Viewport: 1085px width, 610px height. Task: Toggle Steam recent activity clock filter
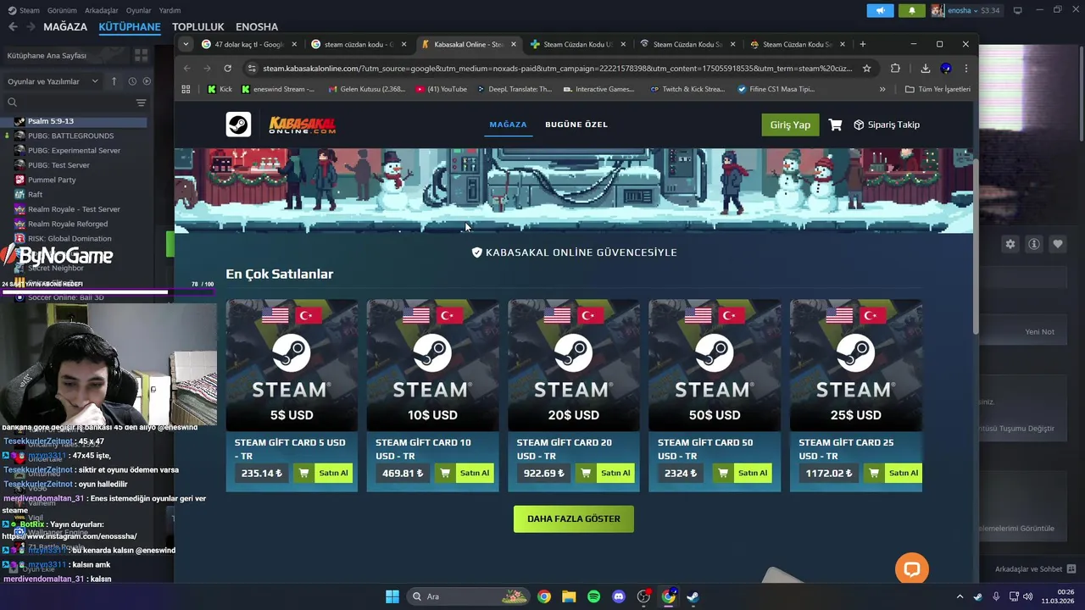coord(132,81)
